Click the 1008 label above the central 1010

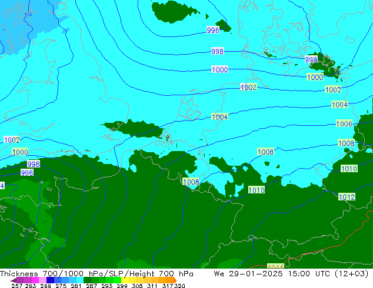pyautogui.click(x=265, y=152)
